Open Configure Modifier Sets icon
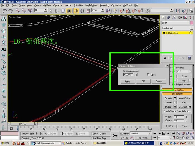 pyautogui.click(x=190, y=58)
